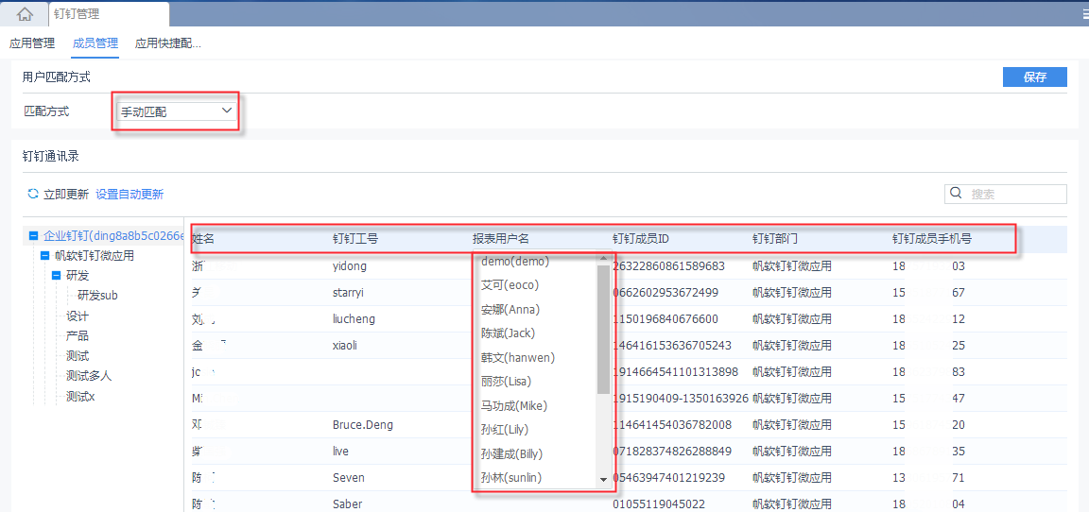Choose 艾可(eoco) from the user list
1089x512 pixels.
click(x=510, y=285)
